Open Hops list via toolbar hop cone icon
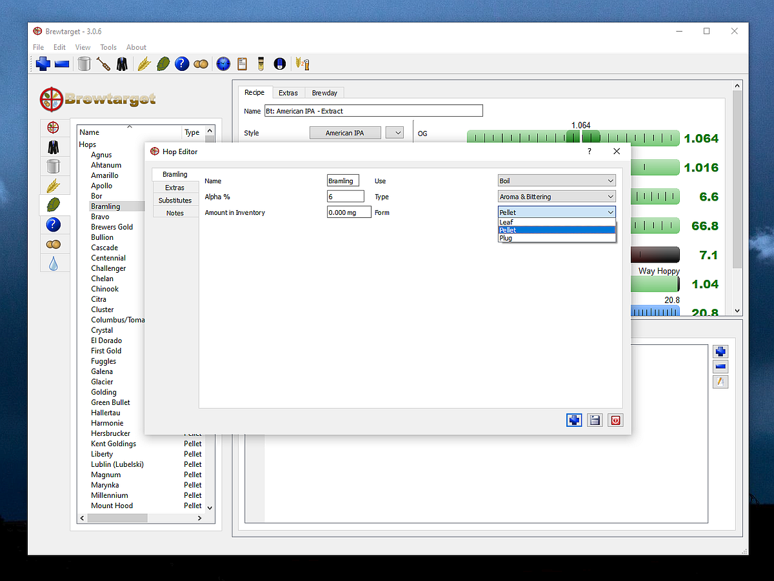 163,63
